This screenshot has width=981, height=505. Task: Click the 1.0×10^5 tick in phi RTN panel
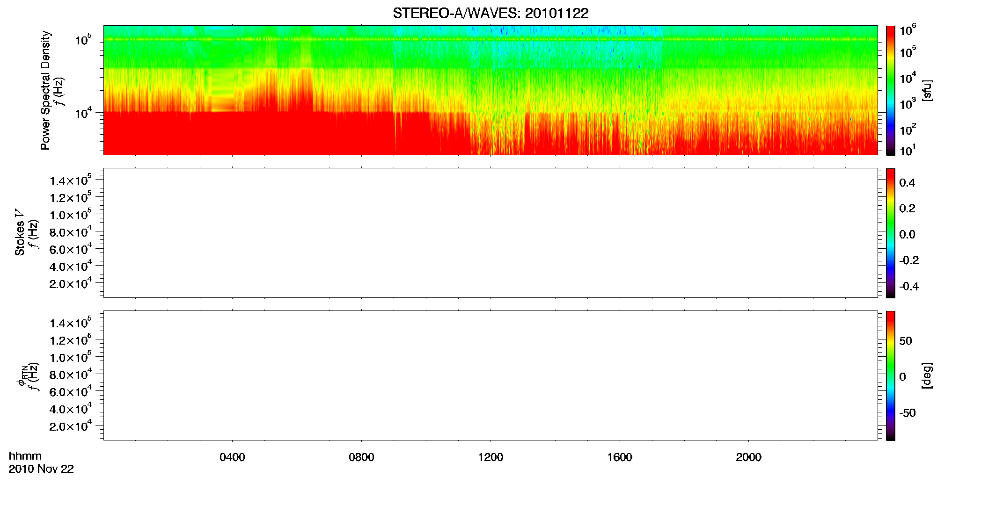point(70,357)
